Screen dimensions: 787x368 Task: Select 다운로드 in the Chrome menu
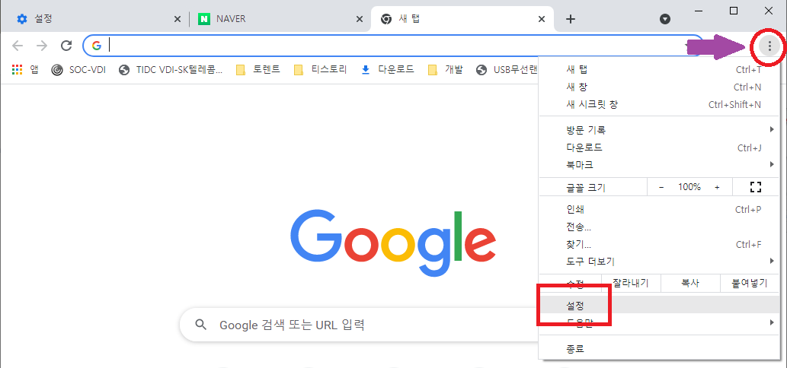(657, 148)
